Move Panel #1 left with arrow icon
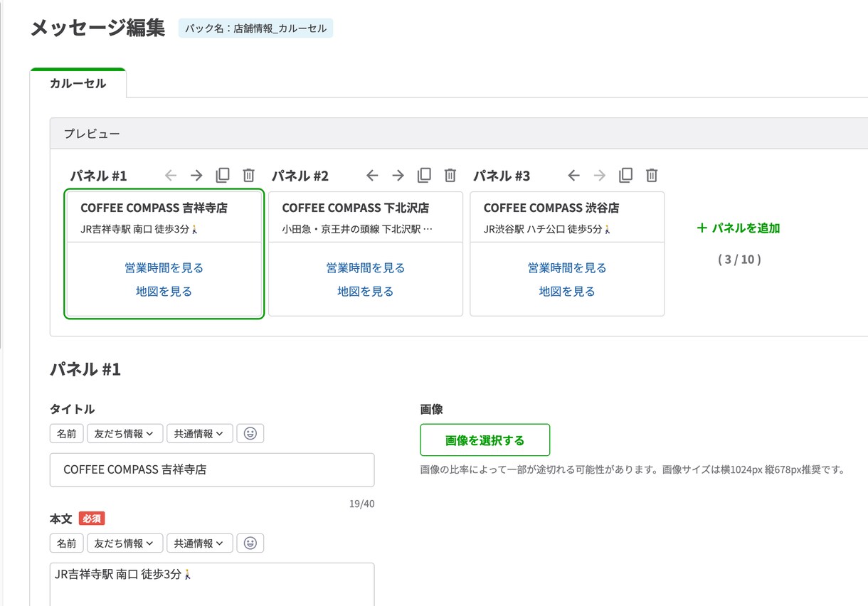868x606 pixels. [x=171, y=175]
